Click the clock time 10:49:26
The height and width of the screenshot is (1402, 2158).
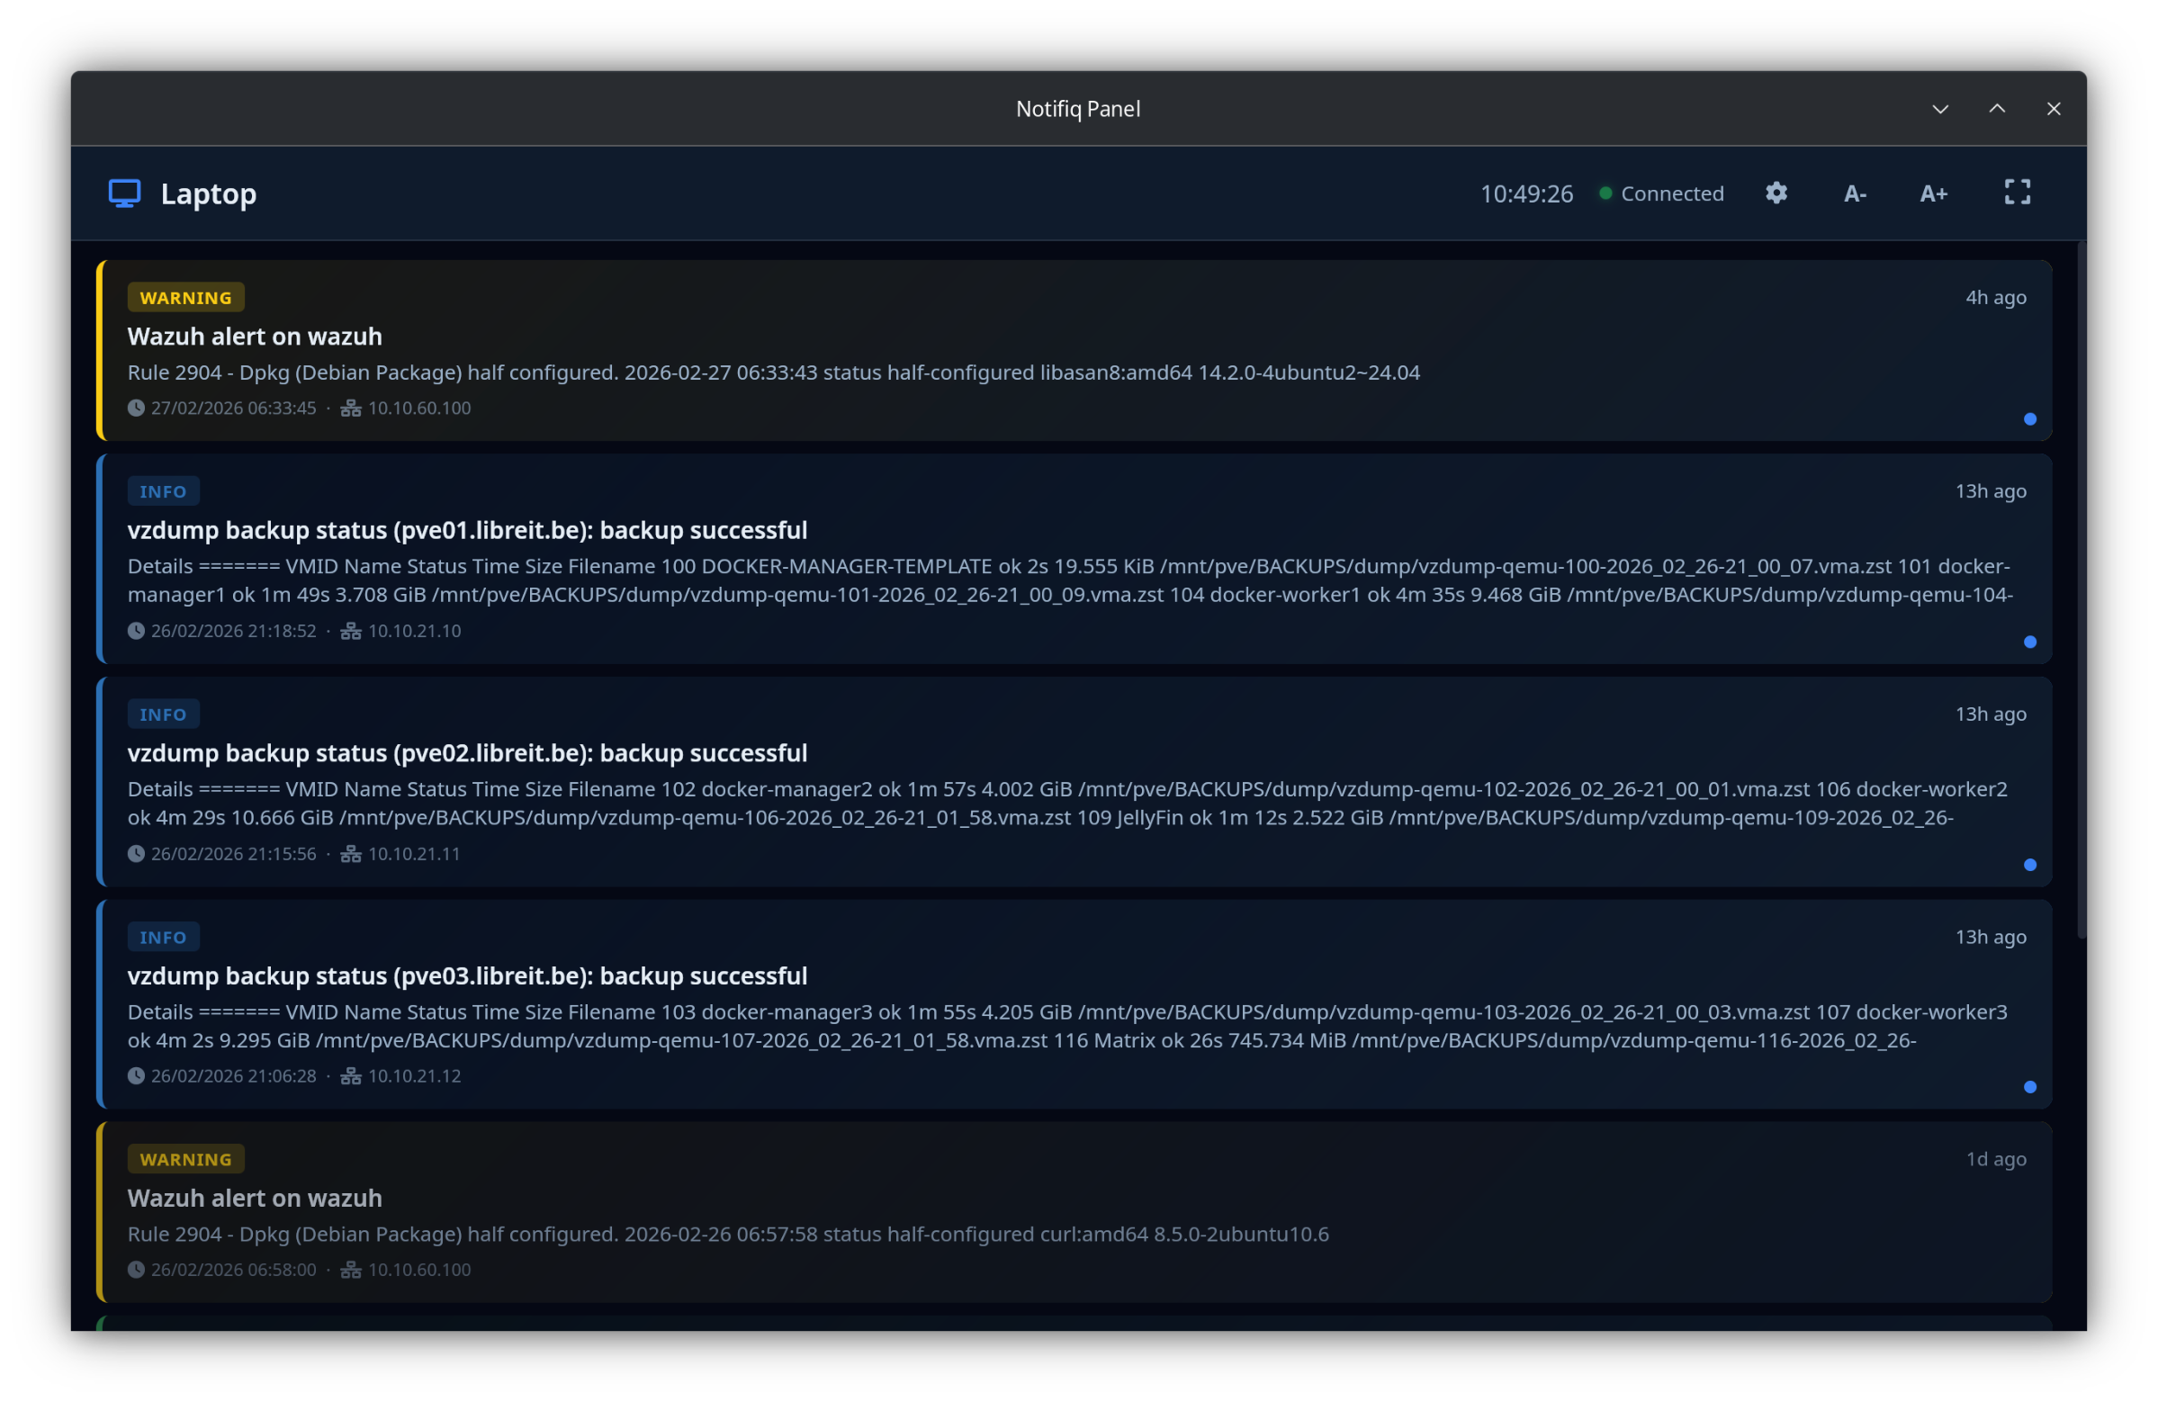pos(1526,194)
